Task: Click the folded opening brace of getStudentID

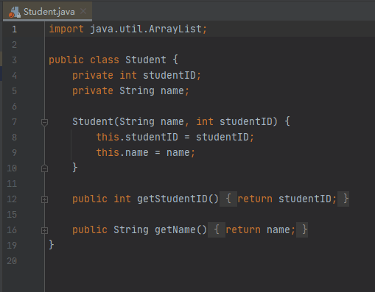Action: coord(228,199)
